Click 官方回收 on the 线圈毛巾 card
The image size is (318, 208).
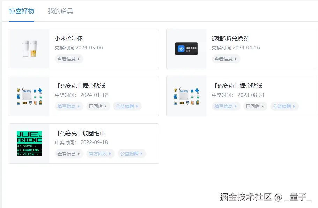tap(100, 154)
